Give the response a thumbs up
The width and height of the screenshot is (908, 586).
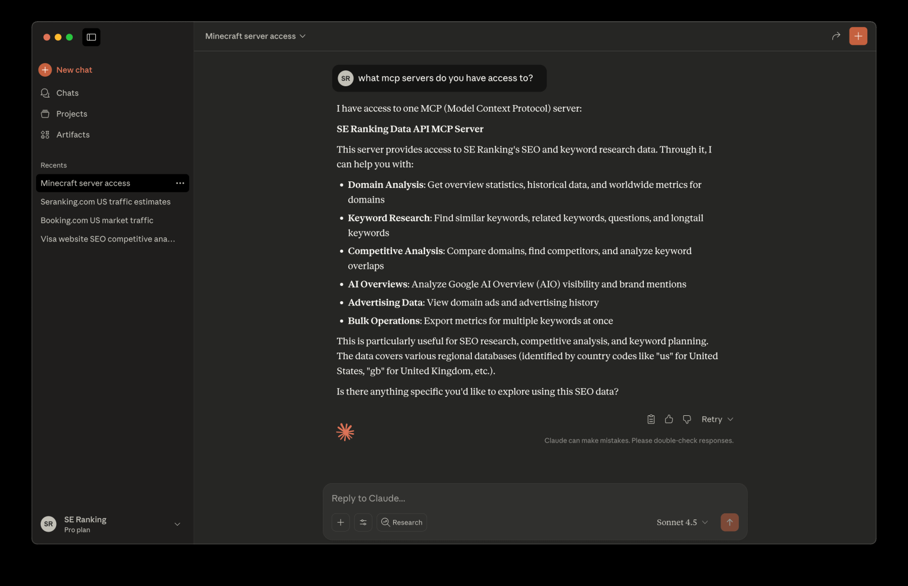click(x=669, y=419)
